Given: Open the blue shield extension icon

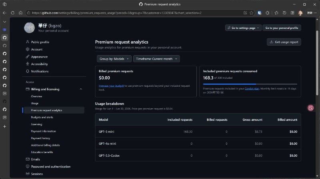Looking at the screenshot, I should (x=260, y=13).
